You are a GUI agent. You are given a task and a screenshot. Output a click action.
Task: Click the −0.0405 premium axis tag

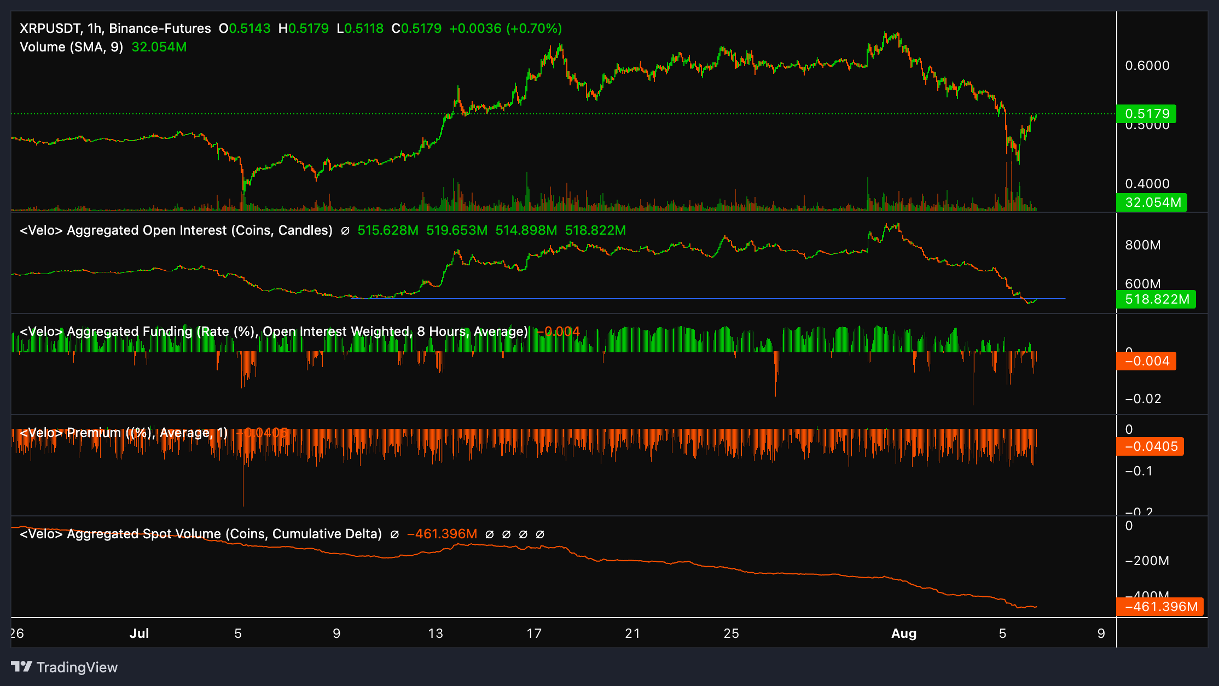click(x=1150, y=446)
